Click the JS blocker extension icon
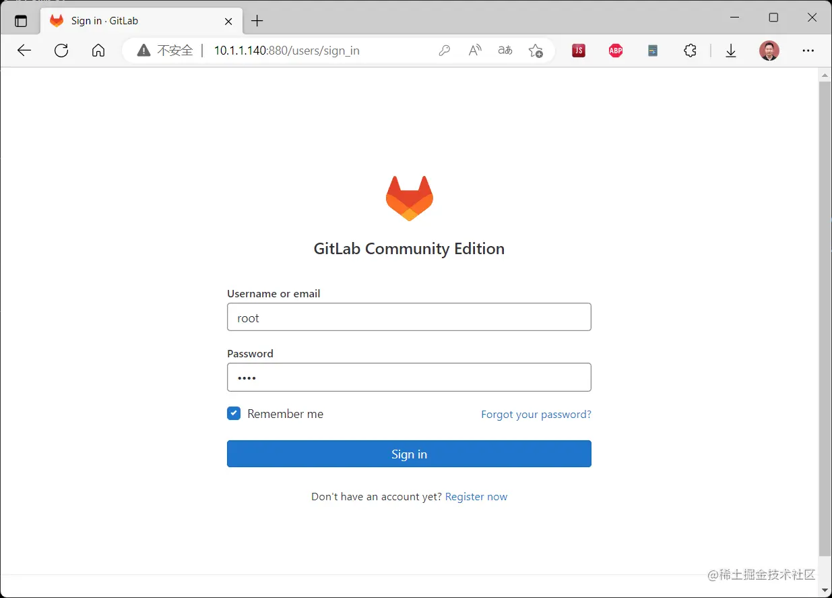832x598 pixels. click(578, 50)
